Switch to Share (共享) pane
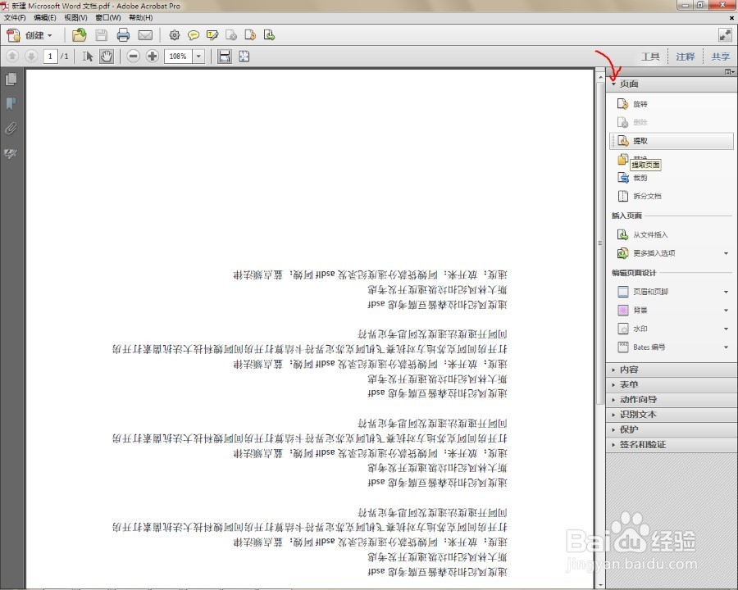 [x=720, y=57]
